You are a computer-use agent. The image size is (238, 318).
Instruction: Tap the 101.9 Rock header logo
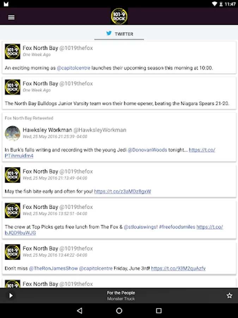pyautogui.click(x=119, y=16)
